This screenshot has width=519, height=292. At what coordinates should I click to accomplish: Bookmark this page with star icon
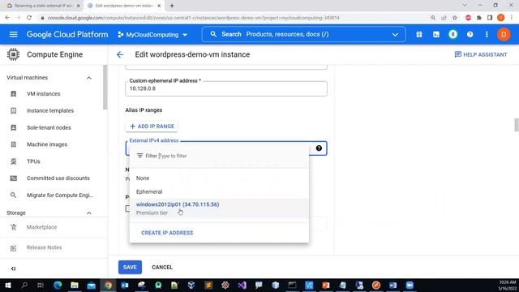455,18
